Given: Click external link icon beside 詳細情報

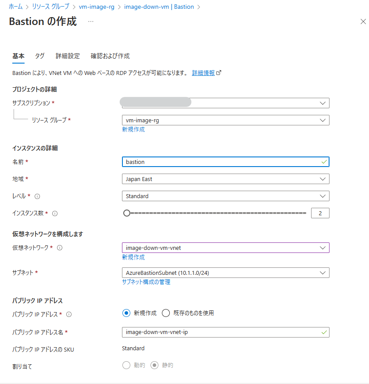Looking at the screenshot, I should pos(219,73).
